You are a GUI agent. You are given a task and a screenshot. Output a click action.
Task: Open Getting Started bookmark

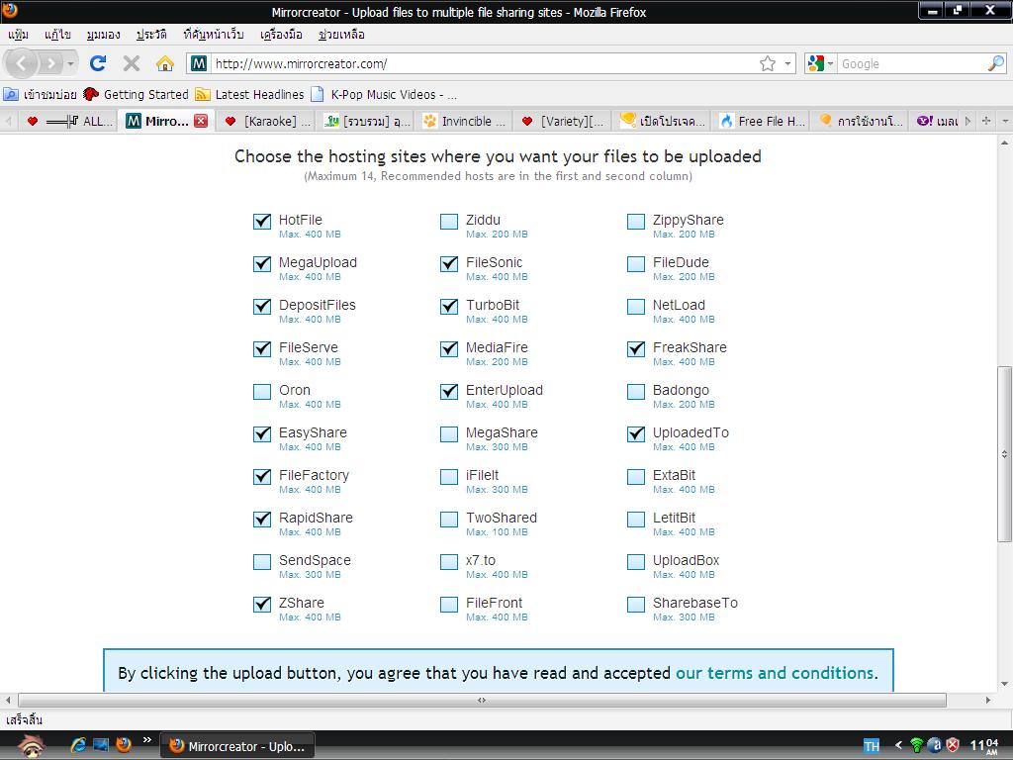coord(136,94)
